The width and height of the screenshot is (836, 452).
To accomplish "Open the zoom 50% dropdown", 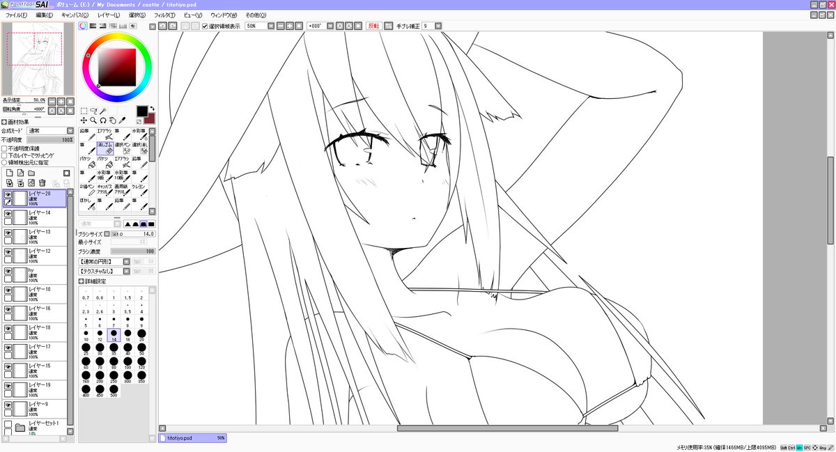I will pos(270,26).
